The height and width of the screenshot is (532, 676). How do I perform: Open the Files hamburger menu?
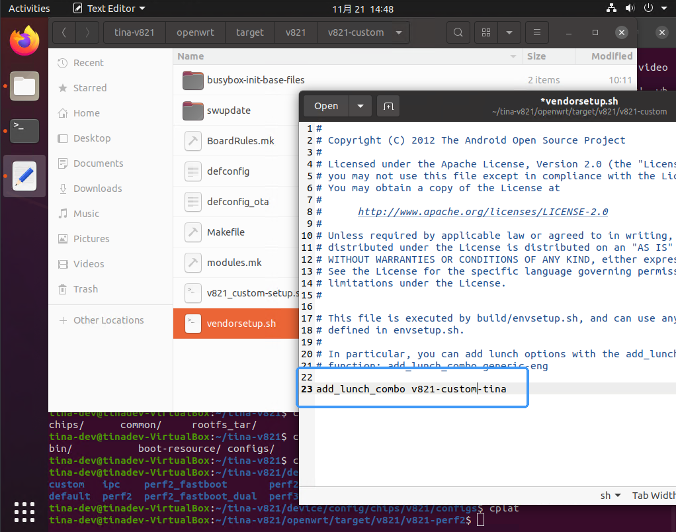pyautogui.click(x=536, y=32)
